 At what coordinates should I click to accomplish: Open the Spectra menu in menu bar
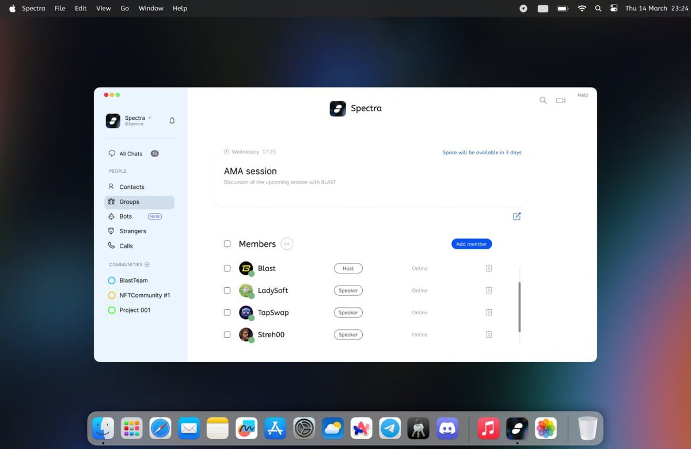click(x=33, y=8)
